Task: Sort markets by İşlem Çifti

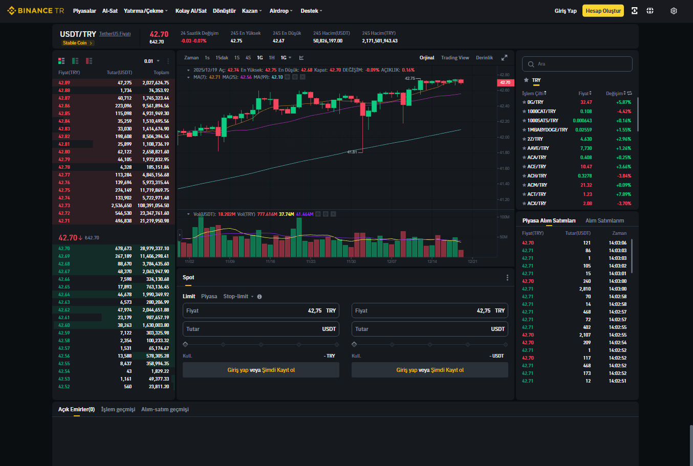Action: click(534, 94)
